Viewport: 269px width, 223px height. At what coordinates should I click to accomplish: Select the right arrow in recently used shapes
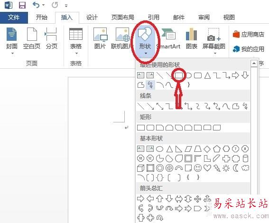click(x=235, y=75)
